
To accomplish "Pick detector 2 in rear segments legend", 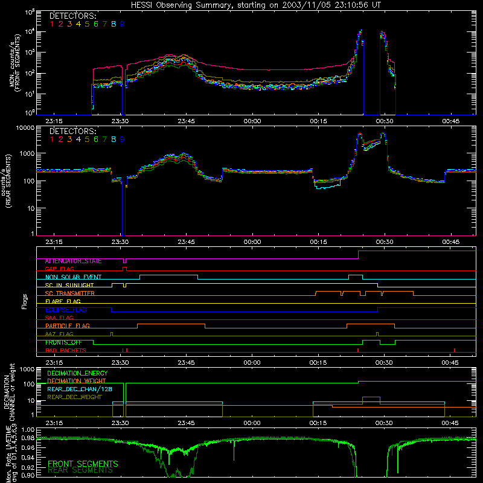I will tap(61, 139).
